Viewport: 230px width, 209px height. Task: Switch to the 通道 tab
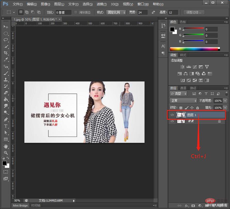(x=183, y=88)
